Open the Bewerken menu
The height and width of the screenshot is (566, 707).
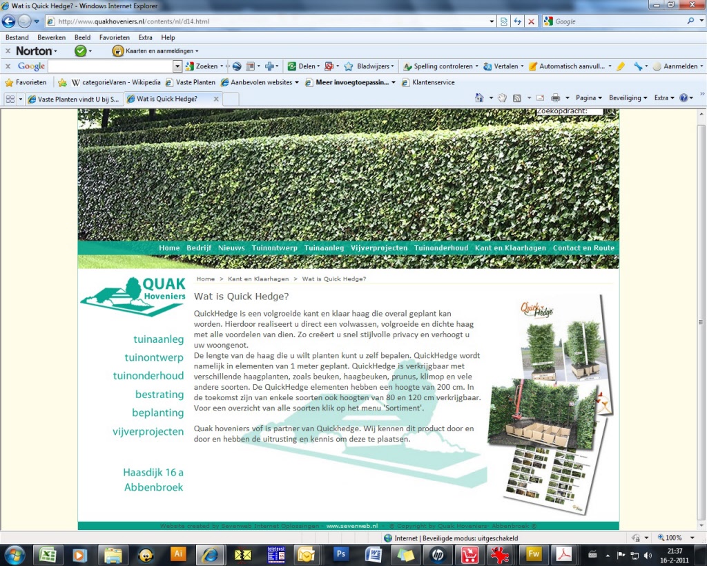[51, 37]
